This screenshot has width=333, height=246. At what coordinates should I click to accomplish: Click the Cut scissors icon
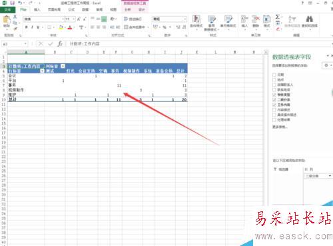pos(15,17)
